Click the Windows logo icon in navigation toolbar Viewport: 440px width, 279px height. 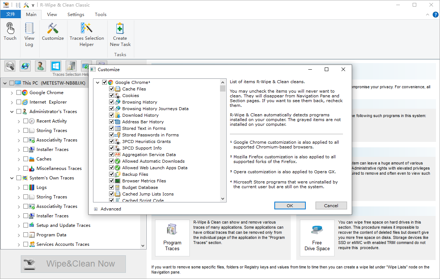point(56,66)
